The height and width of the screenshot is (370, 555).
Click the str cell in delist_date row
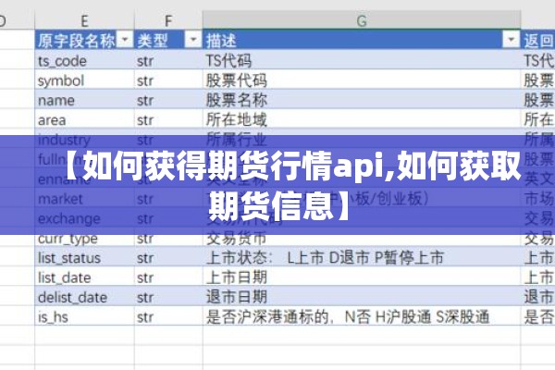point(168,296)
